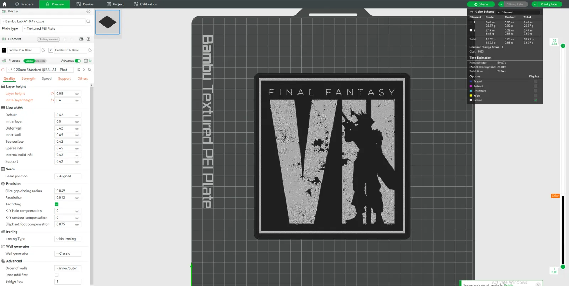
Task: Open Flushing volumes button
Action: (48, 39)
